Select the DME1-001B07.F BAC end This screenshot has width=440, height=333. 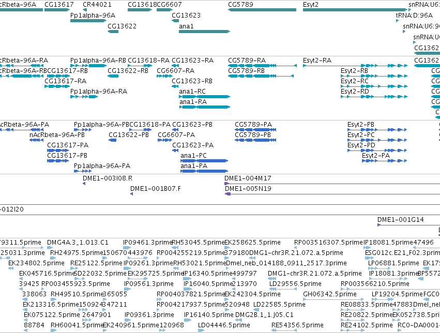(x=132, y=194)
